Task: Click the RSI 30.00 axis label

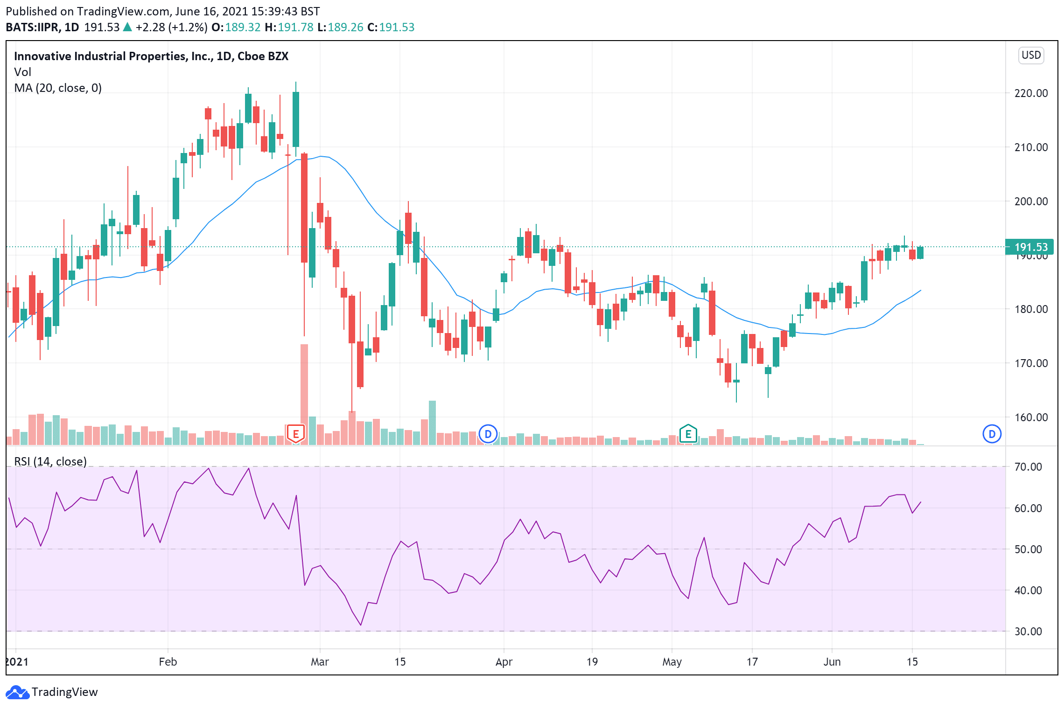Action: [x=1028, y=632]
